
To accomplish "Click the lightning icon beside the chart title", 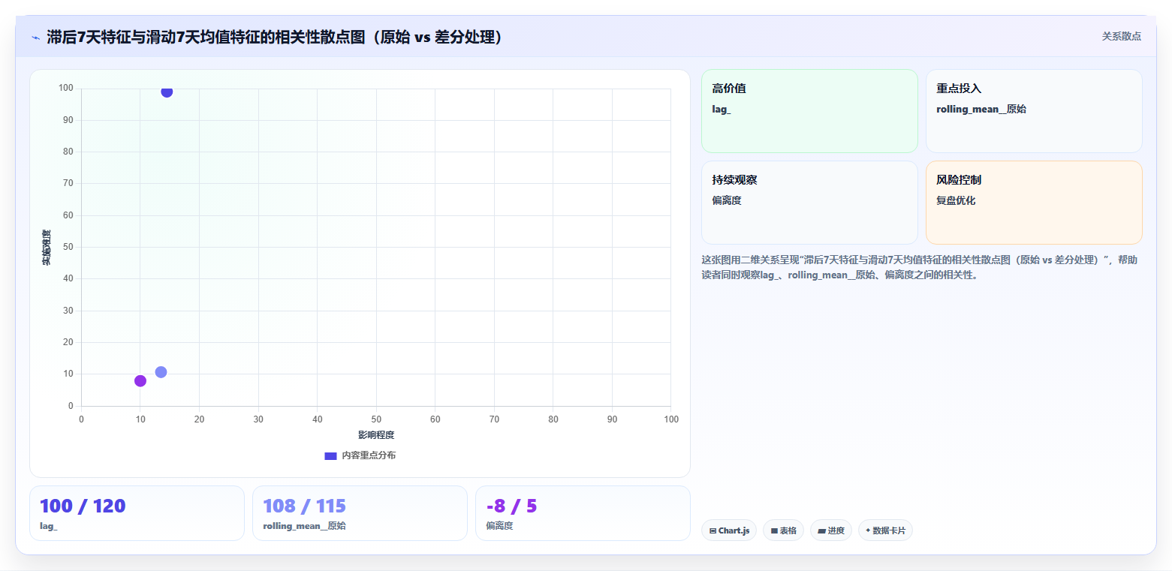I will coord(35,37).
